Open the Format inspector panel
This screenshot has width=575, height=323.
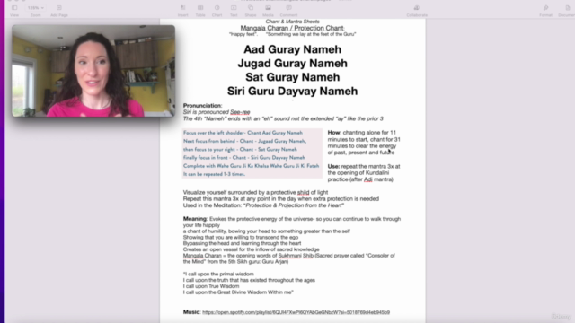(x=545, y=8)
